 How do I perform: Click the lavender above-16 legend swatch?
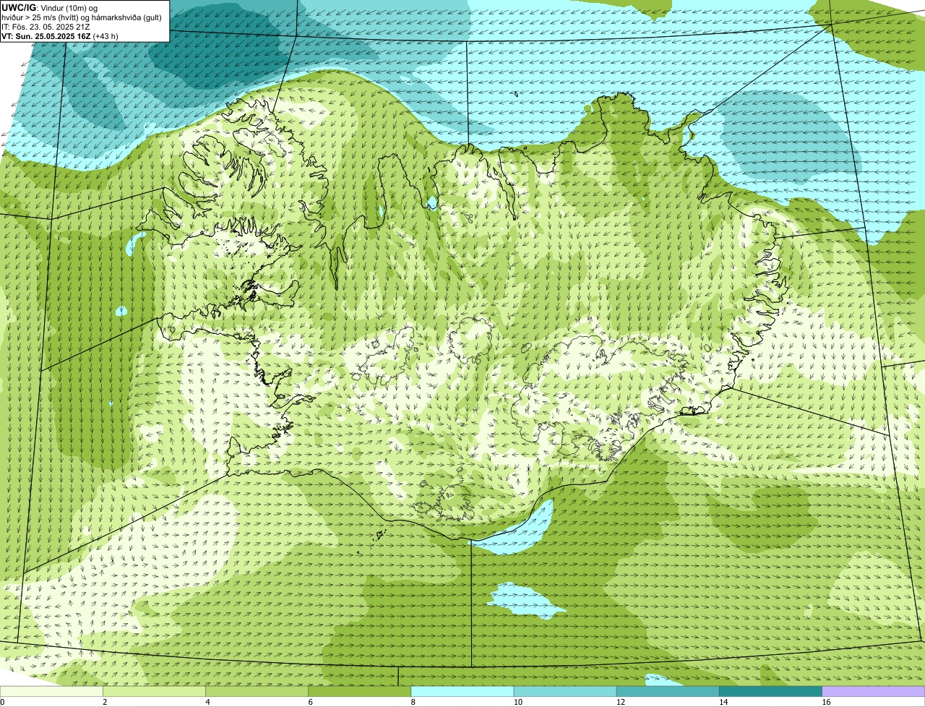[x=873, y=692]
